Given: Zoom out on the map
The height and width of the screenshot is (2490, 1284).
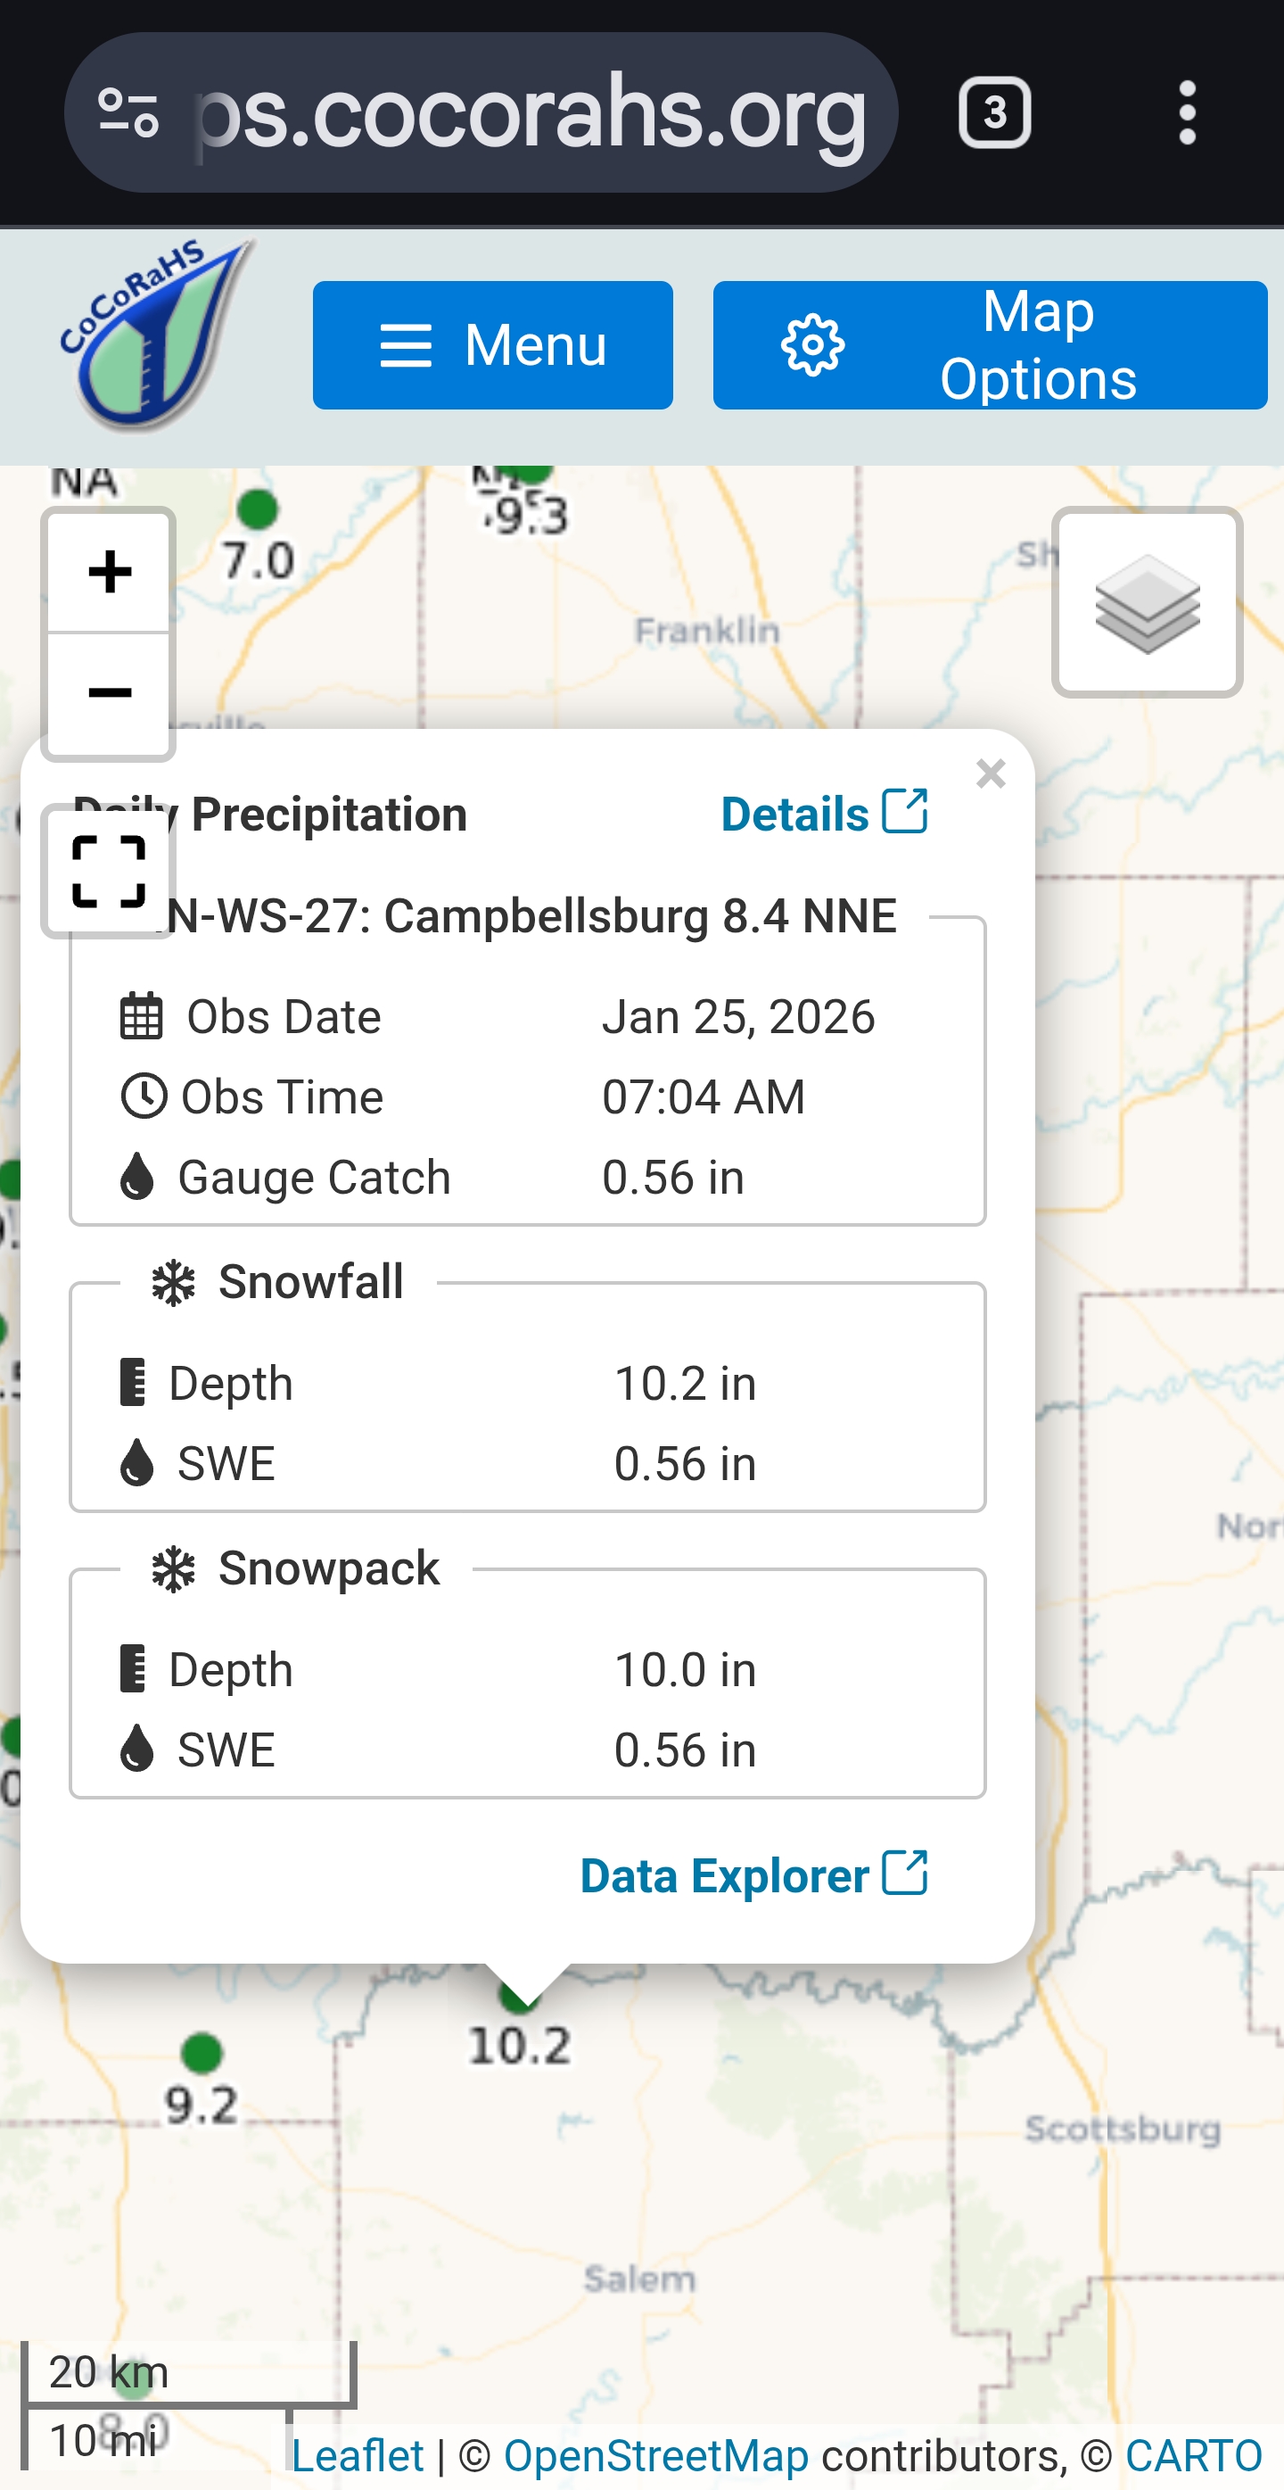Looking at the screenshot, I should coord(108,694).
